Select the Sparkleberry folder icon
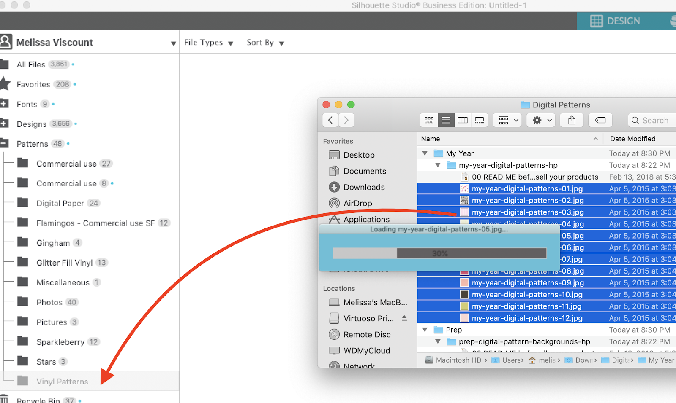The height and width of the screenshot is (403, 676). [x=23, y=341]
